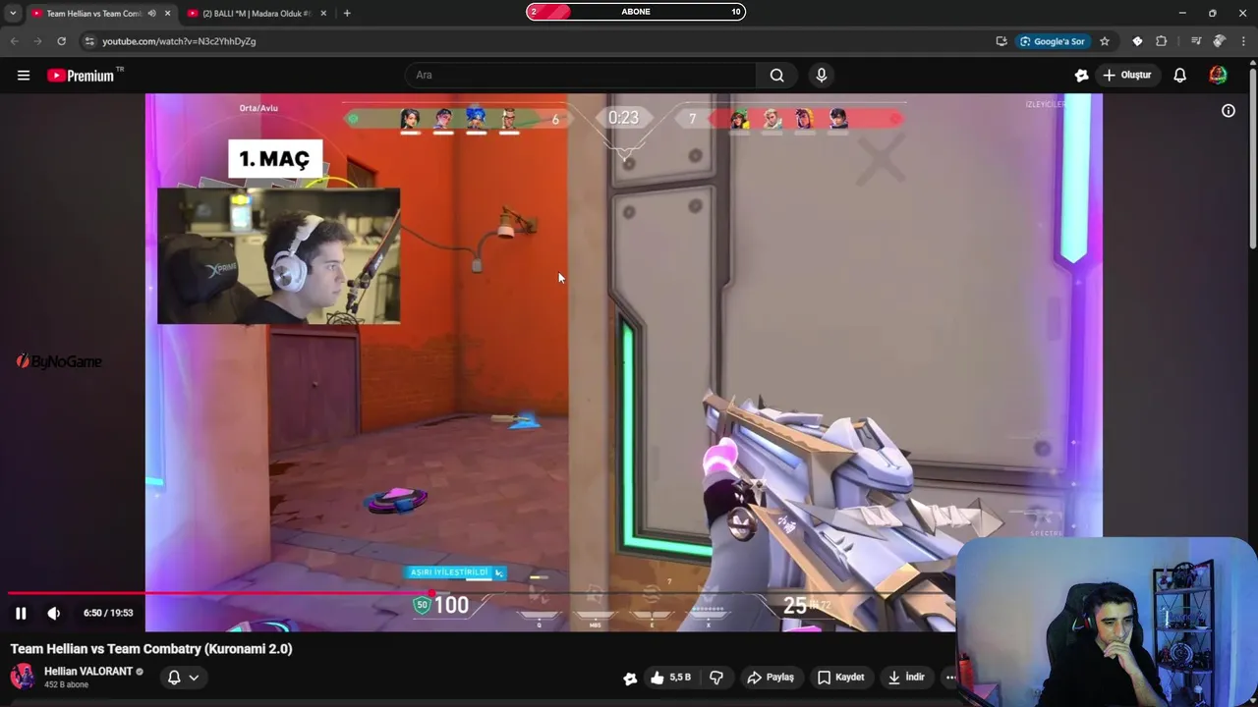Open the Extensions puzzle icon
This screenshot has height=707, width=1258.
[x=1162, y=41]
